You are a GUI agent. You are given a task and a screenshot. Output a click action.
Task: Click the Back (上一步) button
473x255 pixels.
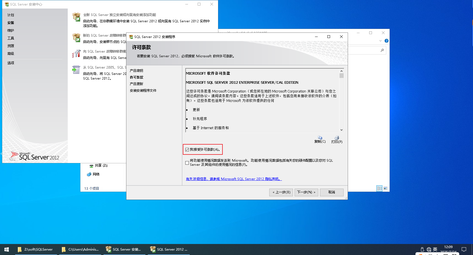point(281,192)
